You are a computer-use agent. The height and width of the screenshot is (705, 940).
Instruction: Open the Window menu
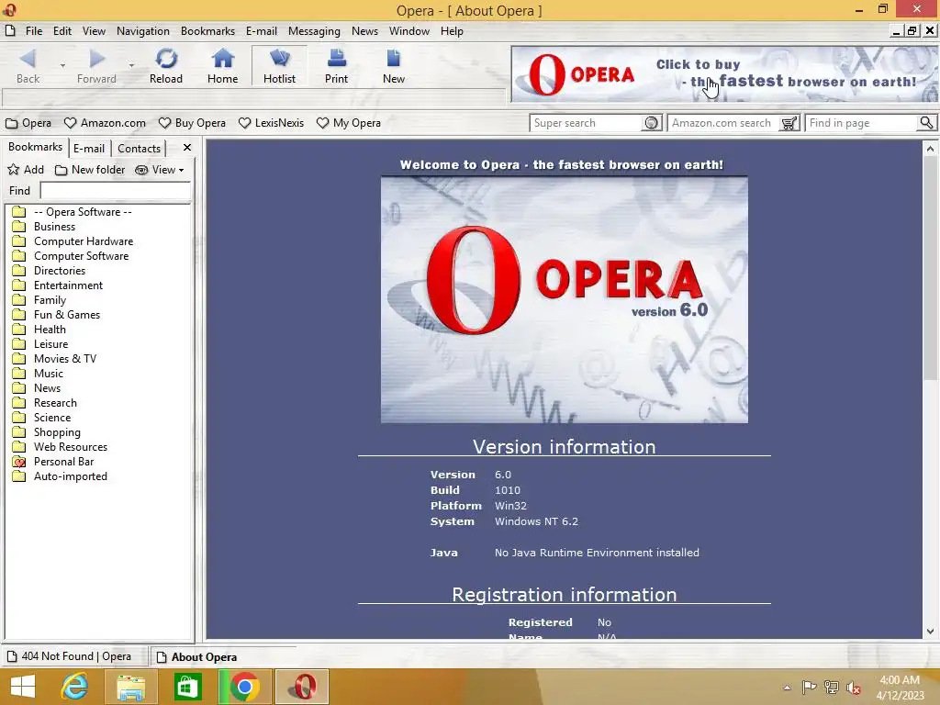pos(408,31)
